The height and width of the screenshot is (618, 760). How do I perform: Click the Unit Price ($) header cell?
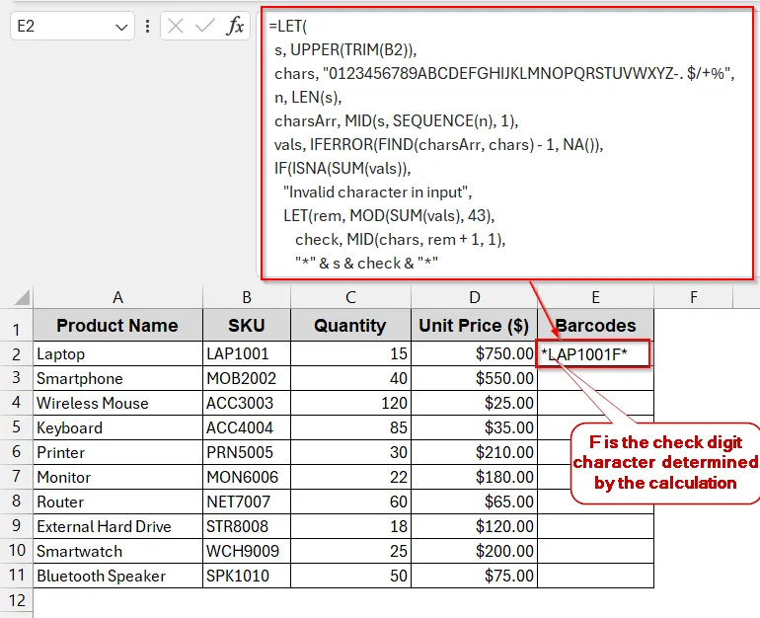pyautogui.click(x=475, y=325)
